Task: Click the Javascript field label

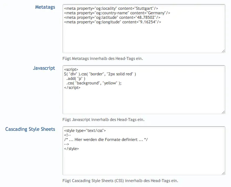Action: pyautogui.click(x=44, y=68)
